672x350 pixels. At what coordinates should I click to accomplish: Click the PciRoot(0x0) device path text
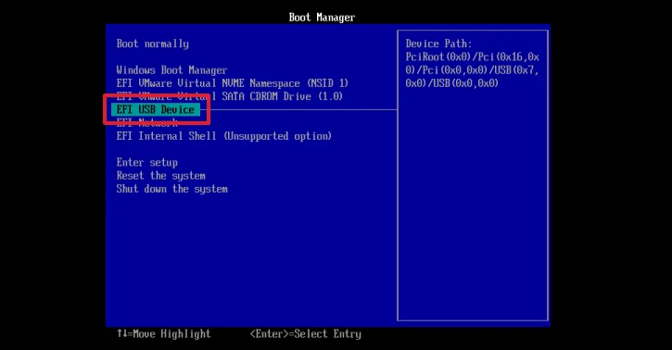473,70
